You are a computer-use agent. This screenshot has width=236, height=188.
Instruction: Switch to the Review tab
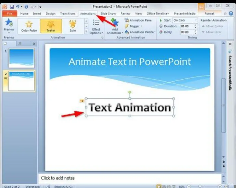tap(125, 14)
